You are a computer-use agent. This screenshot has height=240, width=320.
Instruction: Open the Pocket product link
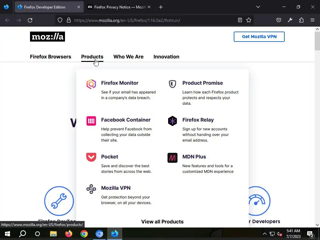[110, 157]
